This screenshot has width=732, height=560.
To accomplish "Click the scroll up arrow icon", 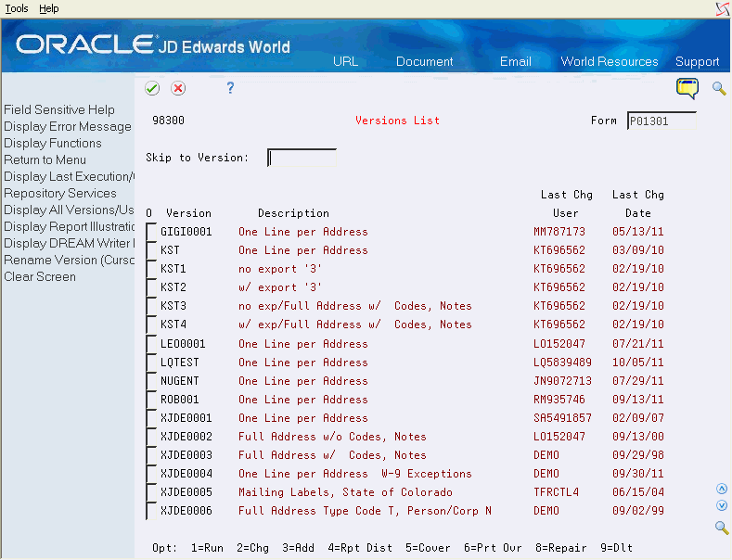I will coord(722,489).
